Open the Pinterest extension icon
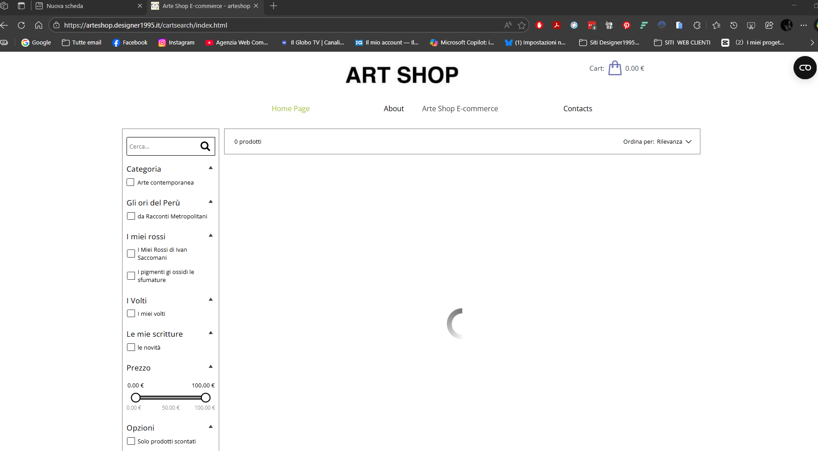818x451 pixels. tap(626, 25)
